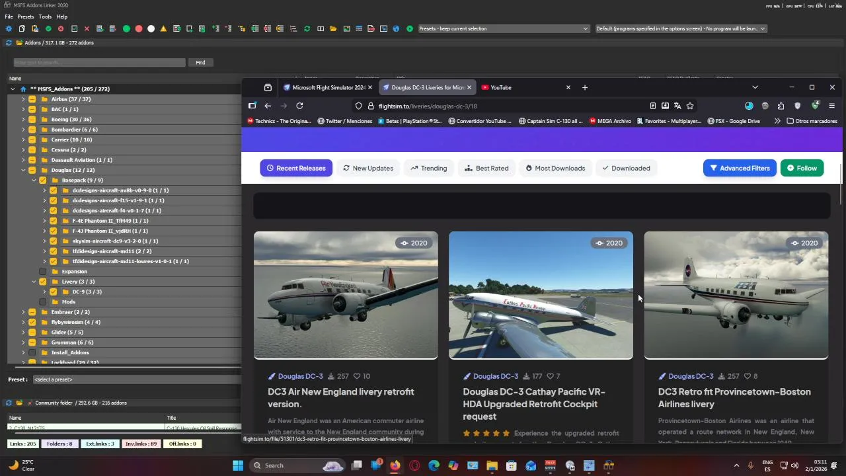846x476 pixels.
Task: Click the blue globe toolbar icon
Action: pos(396,28)
